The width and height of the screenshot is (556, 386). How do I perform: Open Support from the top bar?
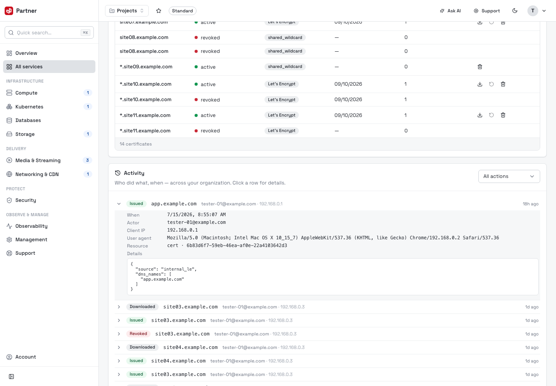point(487,11)
